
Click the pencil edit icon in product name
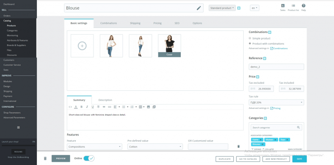199,8
